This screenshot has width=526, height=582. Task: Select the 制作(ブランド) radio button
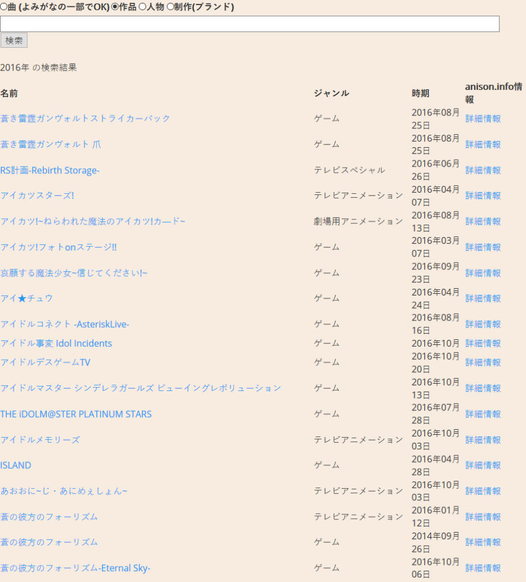tap(170, 7)
